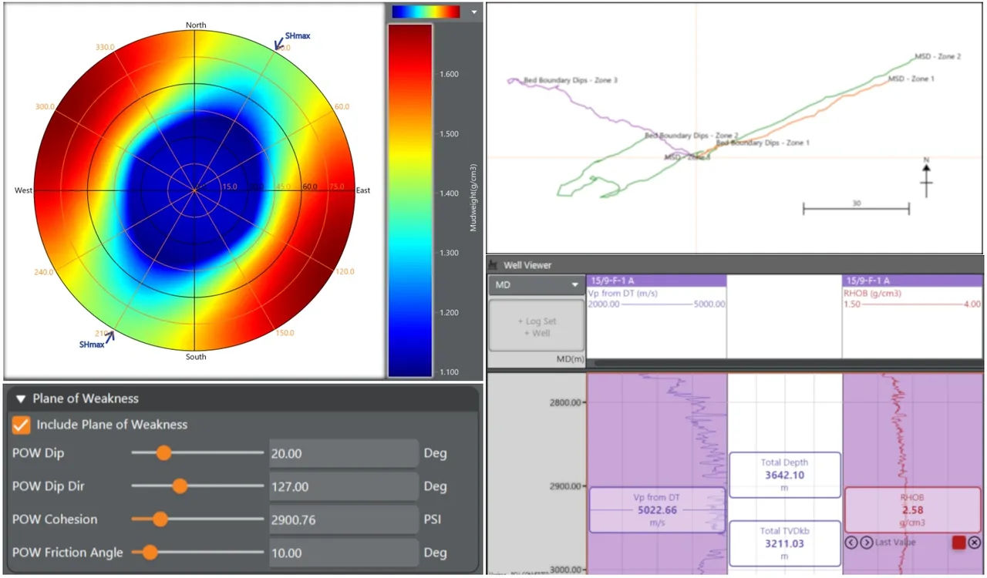Click the POW Dip slider handle
This screenshot has height=578, width=987.
click(163, 453)
